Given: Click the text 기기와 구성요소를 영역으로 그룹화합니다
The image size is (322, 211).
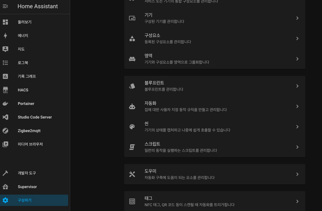Looking at the screenshot, I should 177,62.
